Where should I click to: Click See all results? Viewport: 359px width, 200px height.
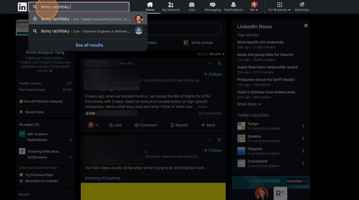(x=89, y=45)
